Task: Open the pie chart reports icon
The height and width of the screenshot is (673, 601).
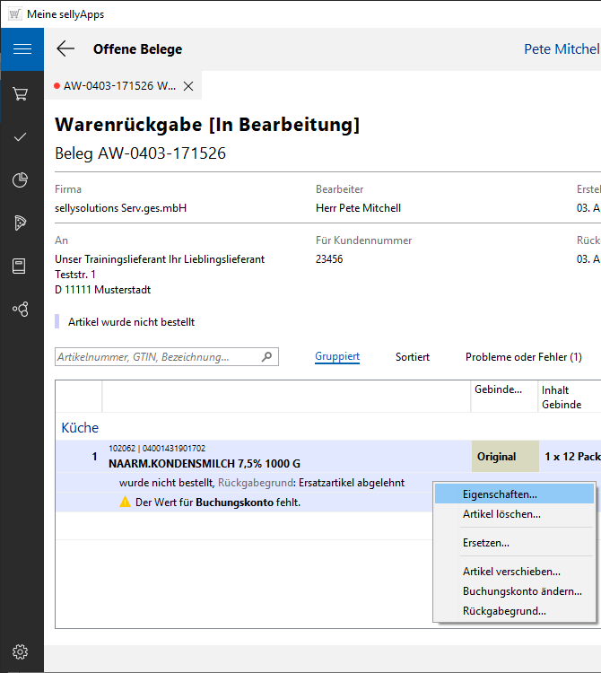Action: (x=21, y=180)
